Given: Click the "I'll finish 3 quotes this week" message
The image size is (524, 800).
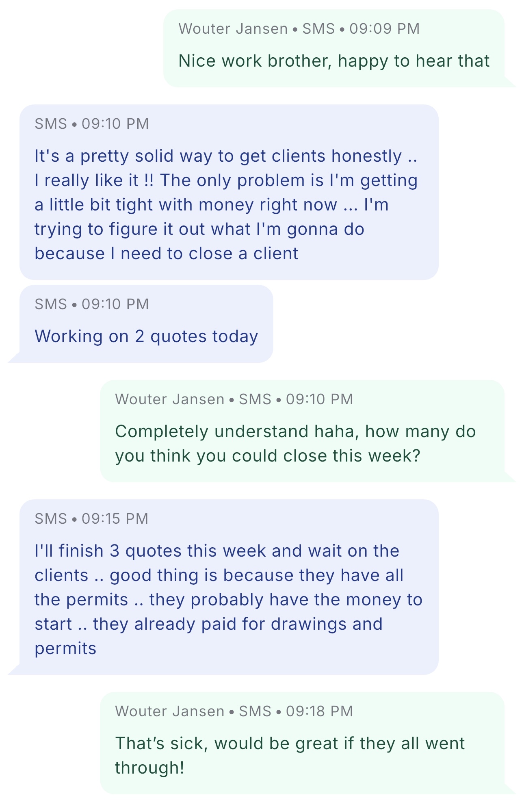Looking at the screenshot, I should click(x=228, y=599).
